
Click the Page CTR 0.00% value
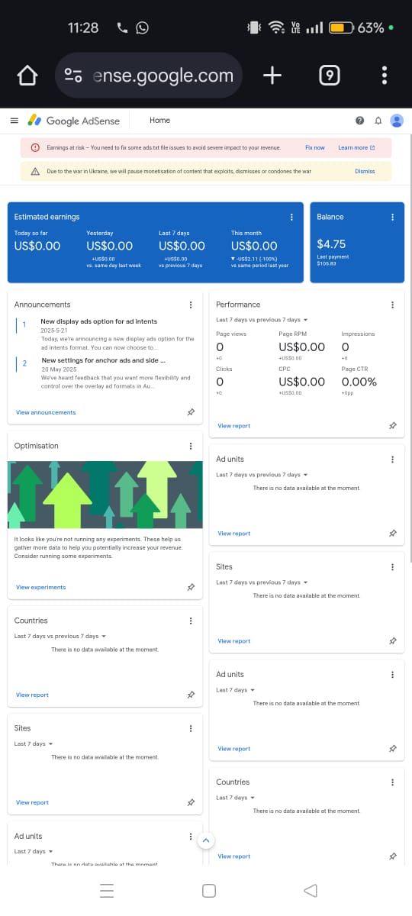tap(359, 382)
